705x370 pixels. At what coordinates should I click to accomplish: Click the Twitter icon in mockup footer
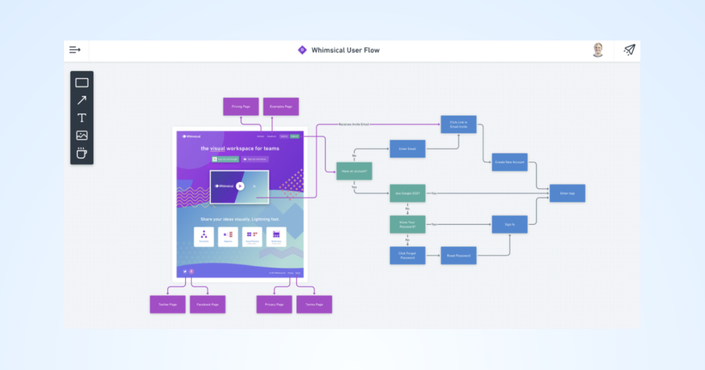coord(185,271)
